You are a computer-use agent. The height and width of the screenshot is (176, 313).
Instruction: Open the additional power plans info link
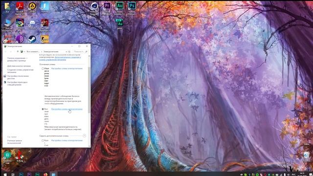60,59
